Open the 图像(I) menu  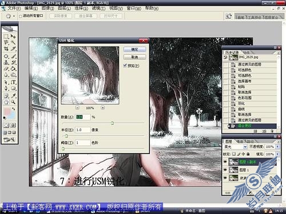[47, 9]
